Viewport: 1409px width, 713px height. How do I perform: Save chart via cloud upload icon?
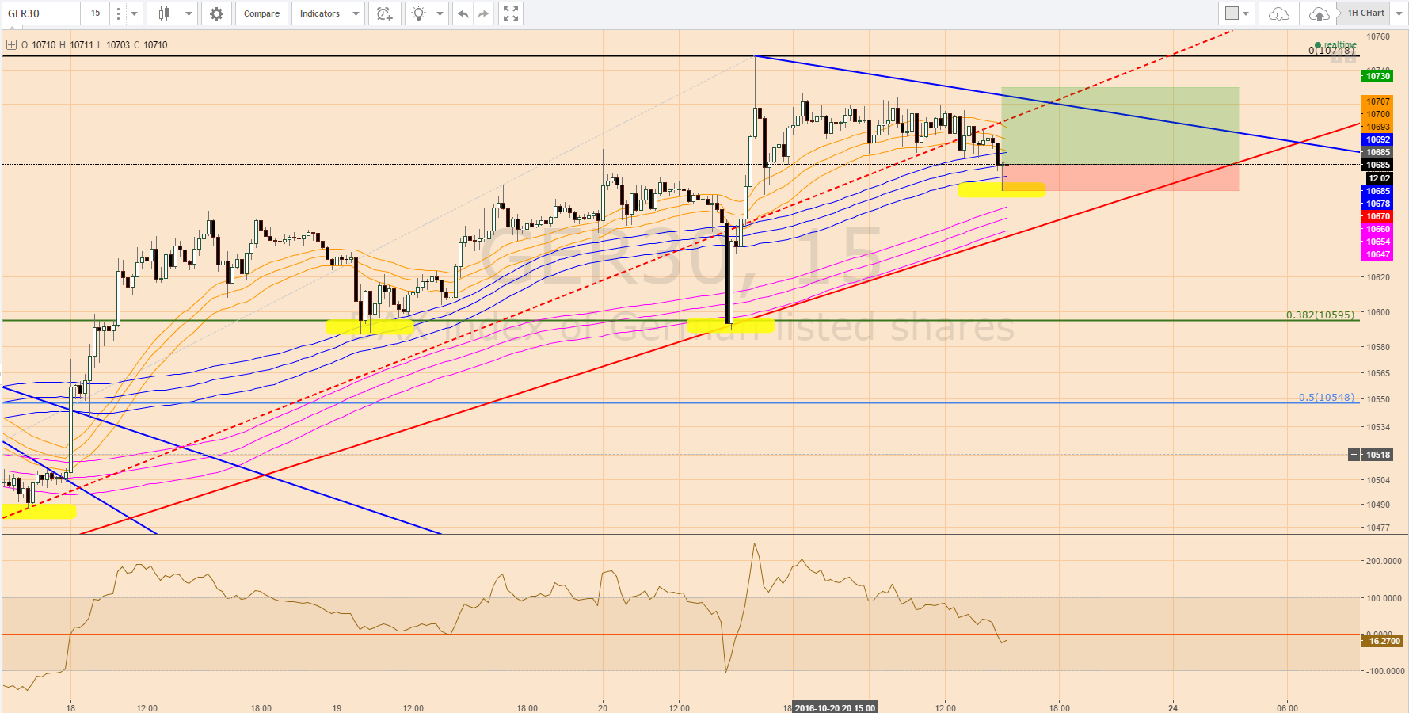[x=1319, y=13]
